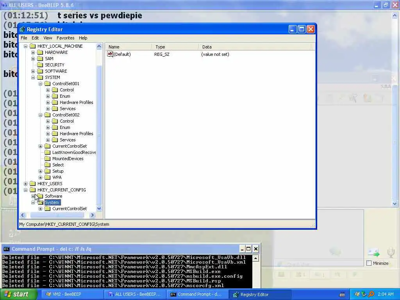Click the REG_SZ type cell

tap(162, 54)
